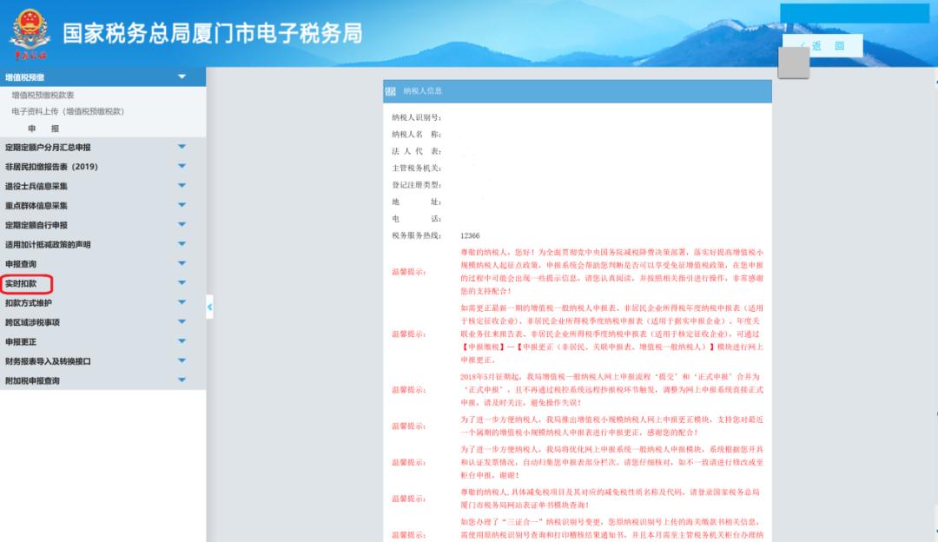Expand the 财务报表导入及转换接口 menu
The image size is (938, 542).
[x=182, y=361]
